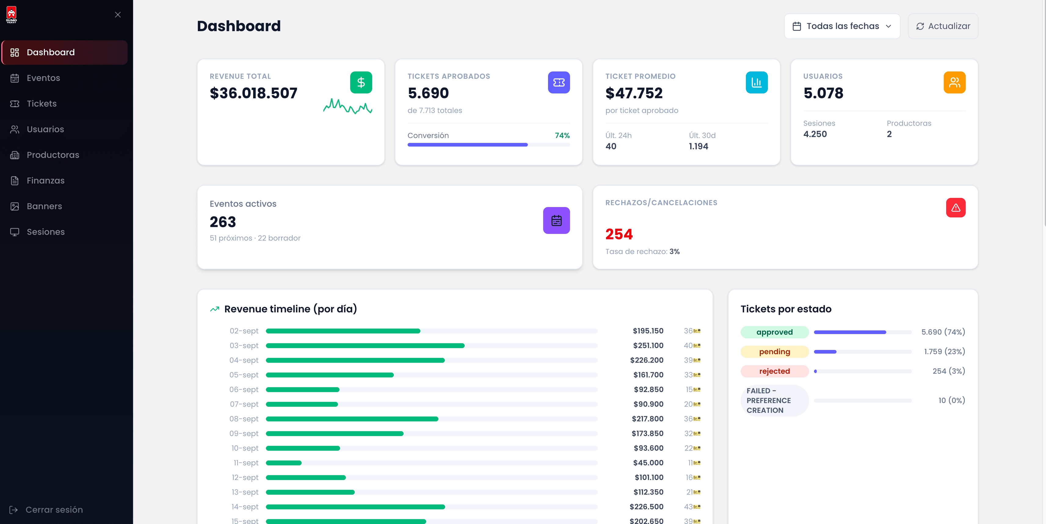Click the rejected status badge
This screenshot has width=1046, height=524.
point(774,371)
